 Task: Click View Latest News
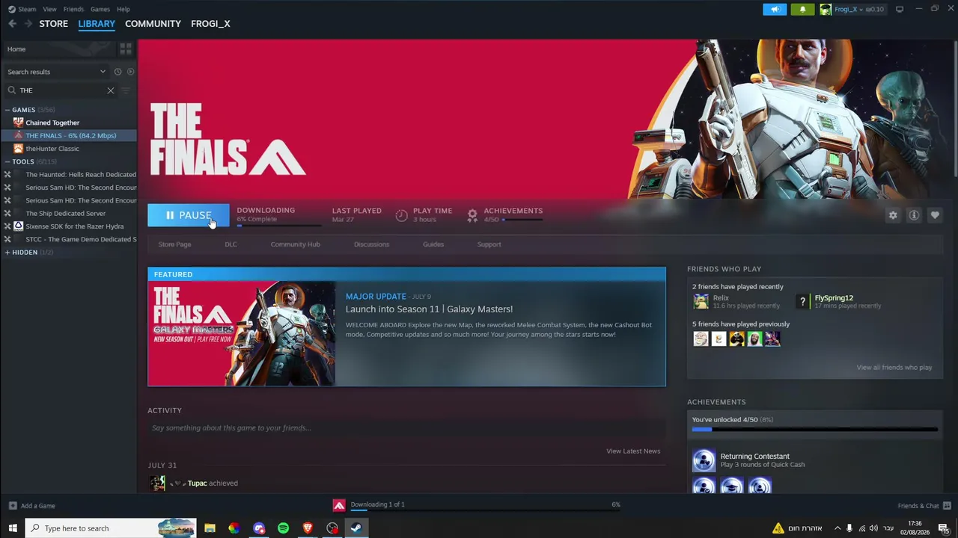(x=633, y=451)
